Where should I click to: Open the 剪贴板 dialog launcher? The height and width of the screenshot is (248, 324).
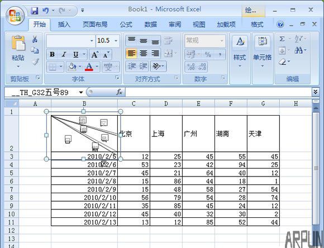[x=38, y=78]
